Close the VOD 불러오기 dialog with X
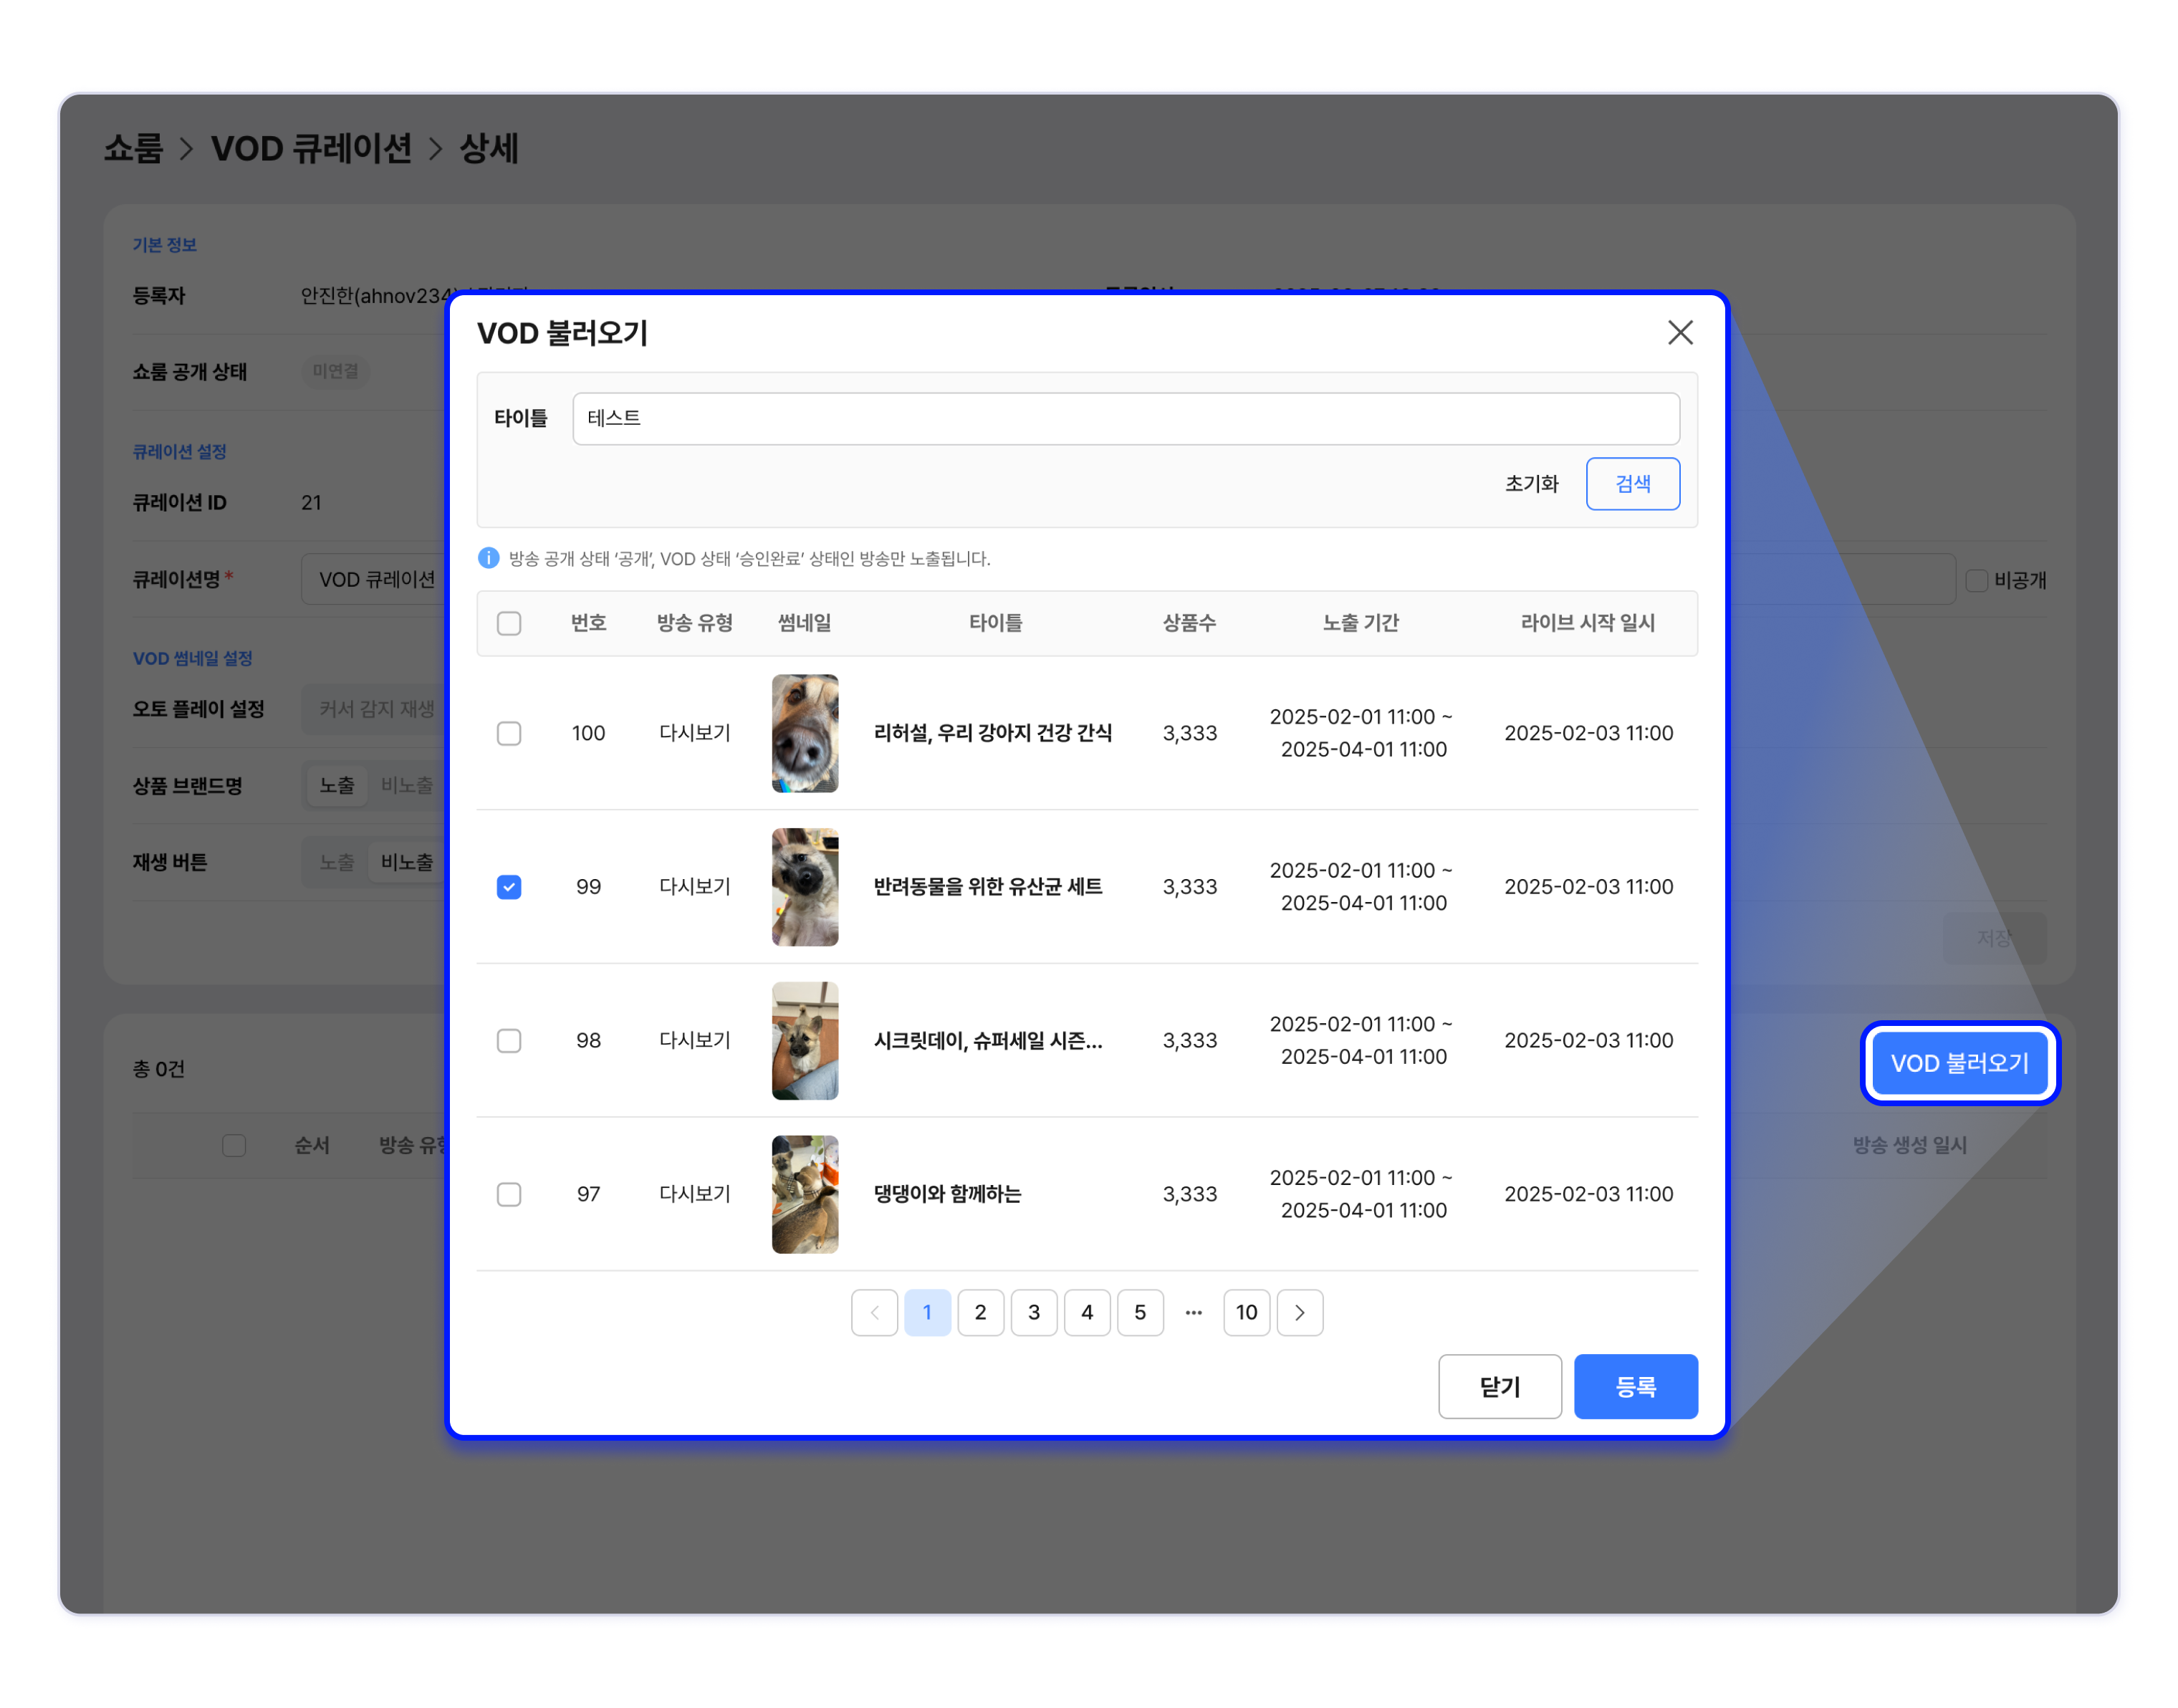 click(x=1679, y=332)
